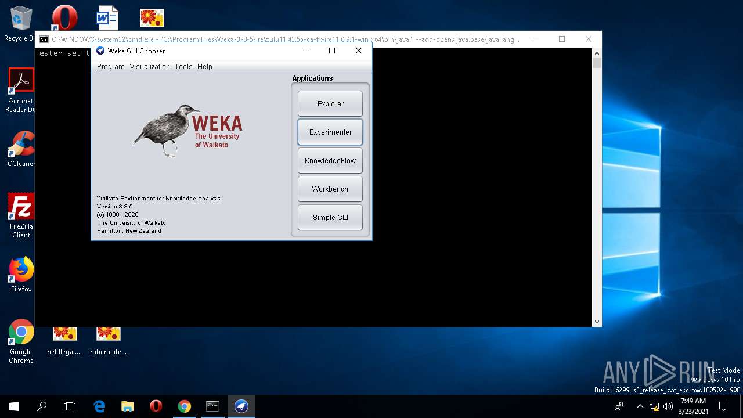This screenshot has width=743, height=418.
Task: Open the People tray icon
Action: point(620,406)
